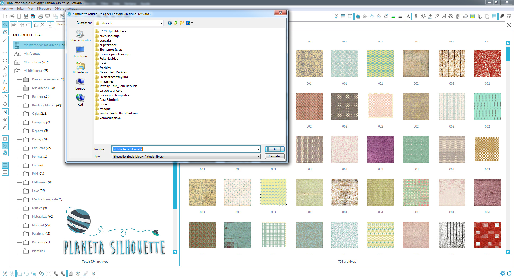Open the Silhouette menu
The width and height of the screenshot is (514, 279).
(x=44, y=9)
